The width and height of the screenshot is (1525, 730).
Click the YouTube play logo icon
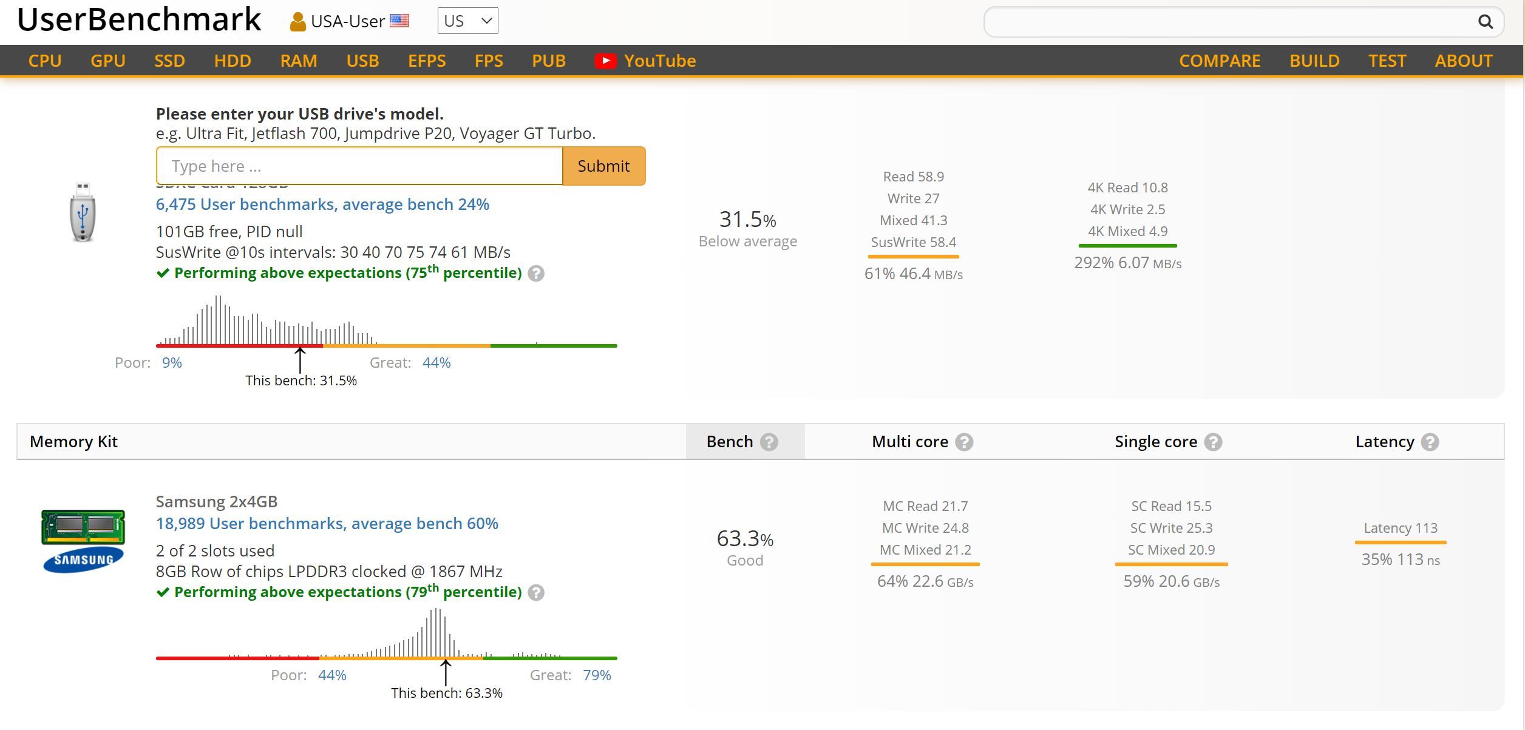click(x=605, y=61)
